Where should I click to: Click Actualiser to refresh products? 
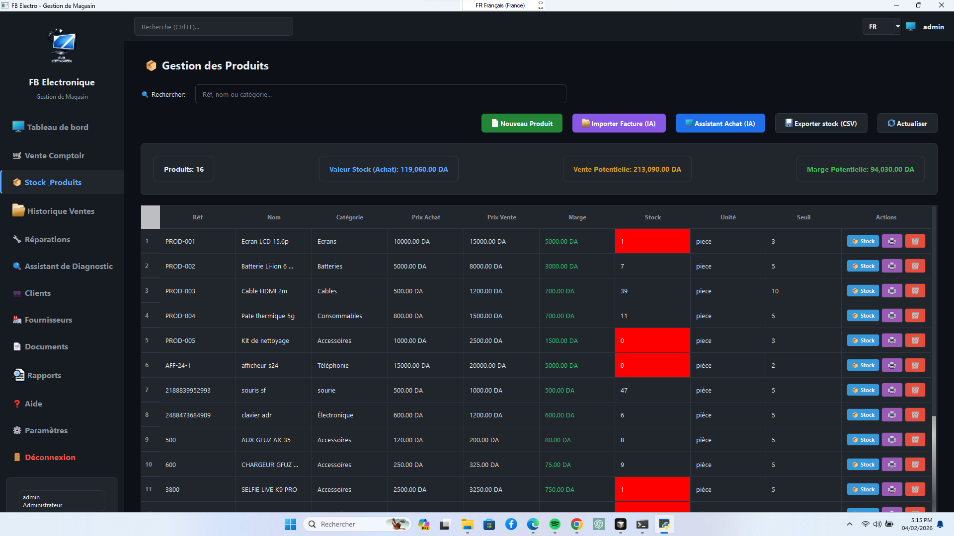907,123
